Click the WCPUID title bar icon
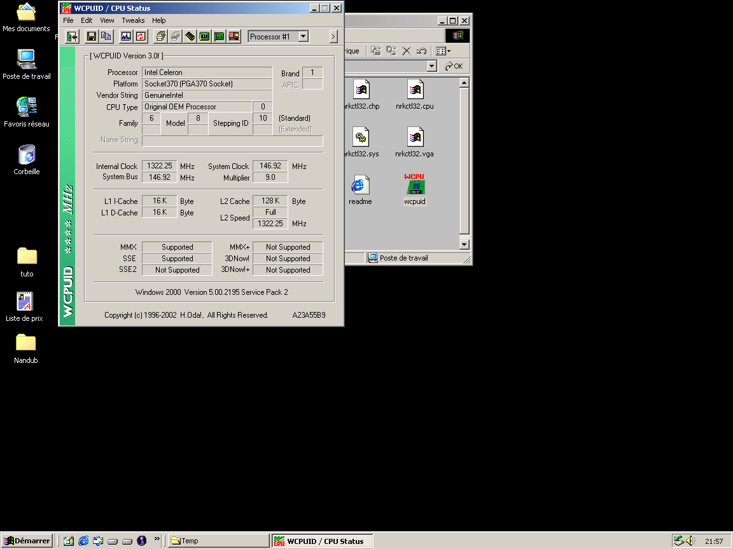Screen dimensions: 733x549 66,8
